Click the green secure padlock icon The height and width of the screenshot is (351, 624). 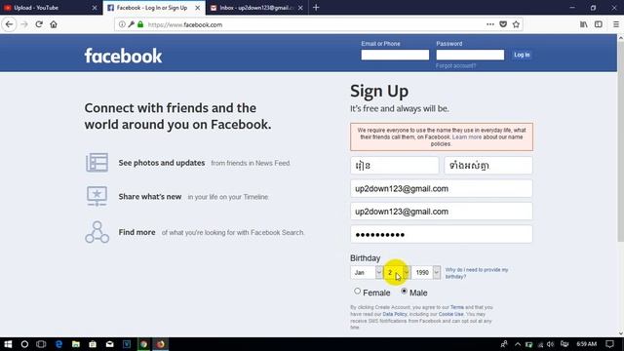point(140,24)
